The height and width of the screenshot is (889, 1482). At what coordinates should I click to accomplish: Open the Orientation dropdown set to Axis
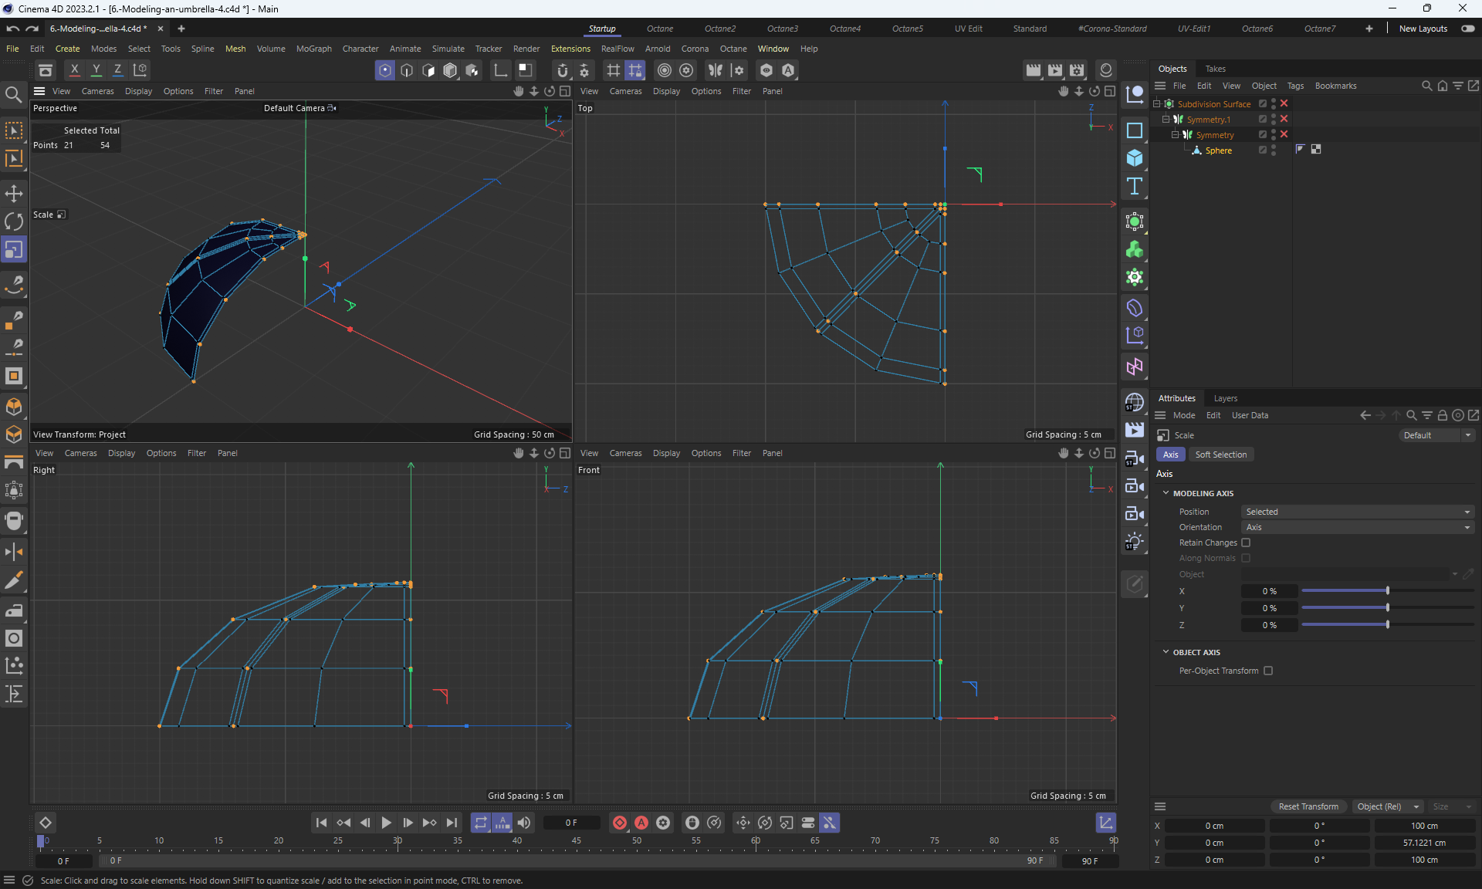coord(1357,527)
